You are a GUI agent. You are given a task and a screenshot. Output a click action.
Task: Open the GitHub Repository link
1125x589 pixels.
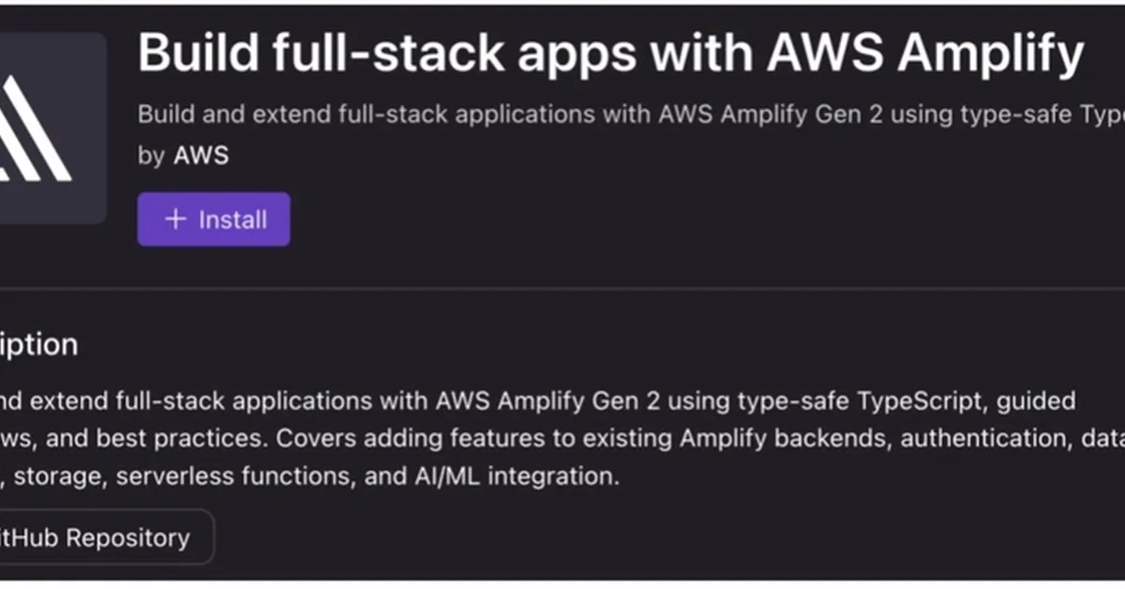[103, 537]
